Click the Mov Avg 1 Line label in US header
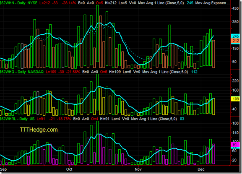242x174 pixels. 154,119
